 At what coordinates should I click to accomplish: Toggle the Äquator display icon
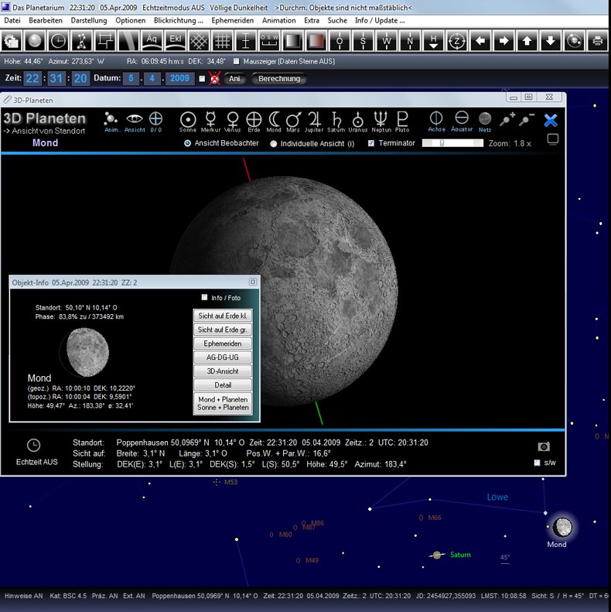[462, 118]
